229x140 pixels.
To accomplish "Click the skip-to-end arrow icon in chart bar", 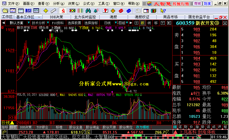I will 169,23.
